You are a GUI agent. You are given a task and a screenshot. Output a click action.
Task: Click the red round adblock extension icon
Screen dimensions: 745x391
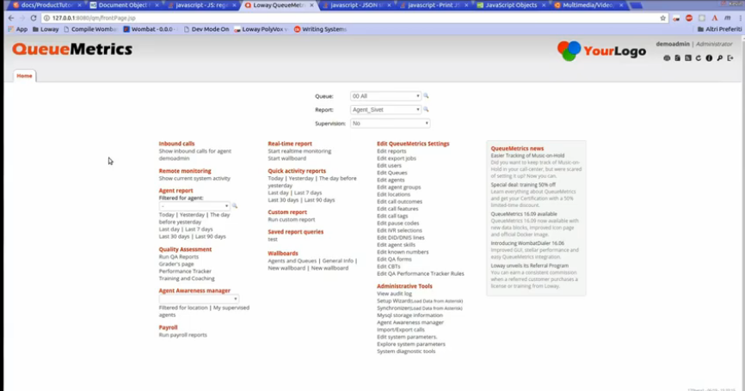[689, 18]
